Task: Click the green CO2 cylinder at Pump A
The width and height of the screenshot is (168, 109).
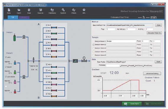Action: click(14, 38)
